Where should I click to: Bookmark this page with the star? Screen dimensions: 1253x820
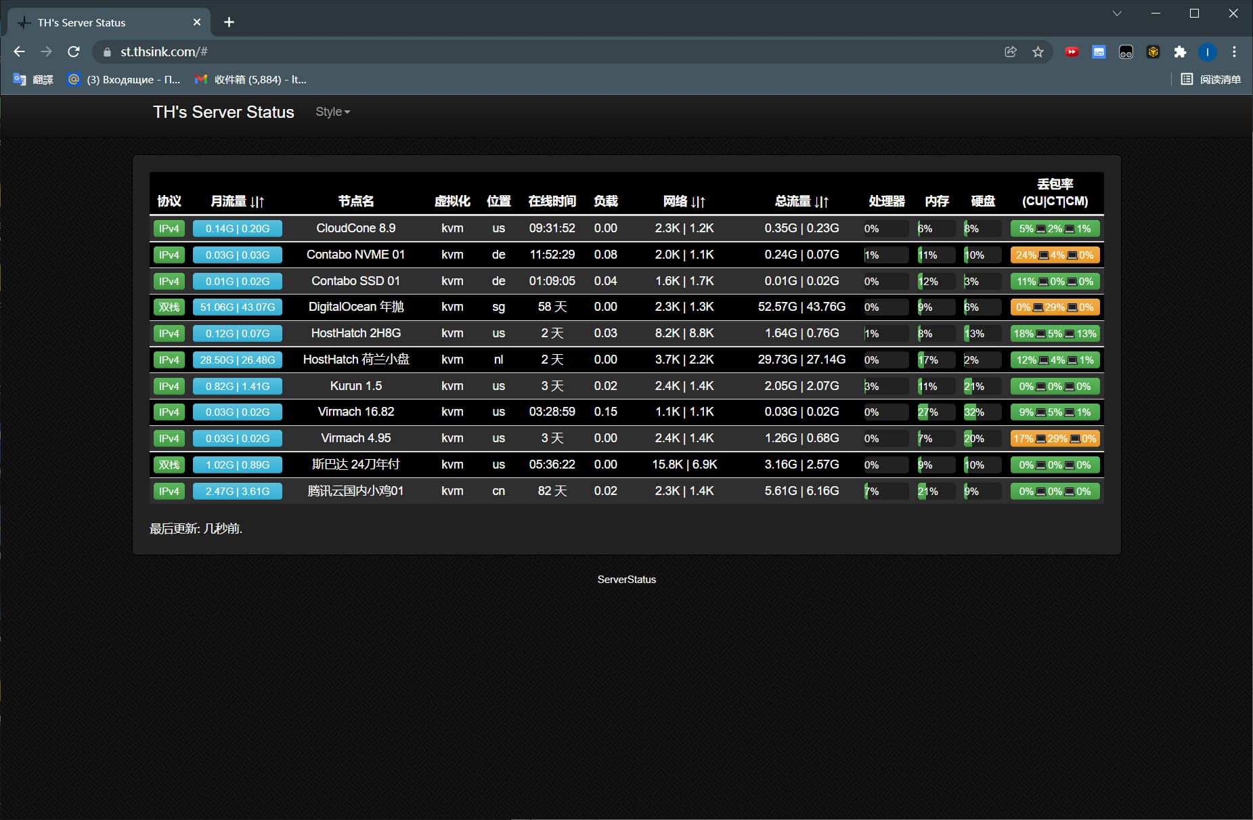1038,51
